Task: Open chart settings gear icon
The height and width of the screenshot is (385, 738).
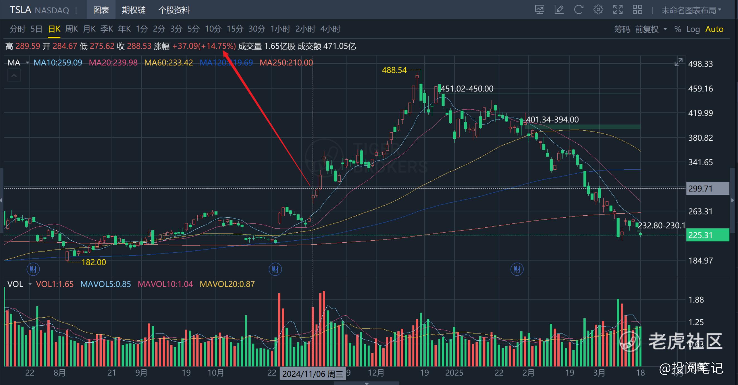Action: 598,10
